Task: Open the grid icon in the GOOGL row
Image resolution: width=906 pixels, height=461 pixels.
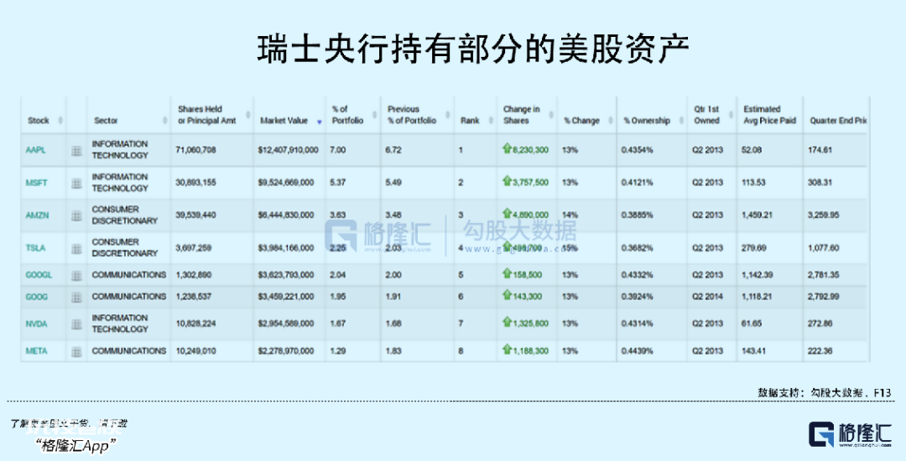Action: (x=76, y=276)
